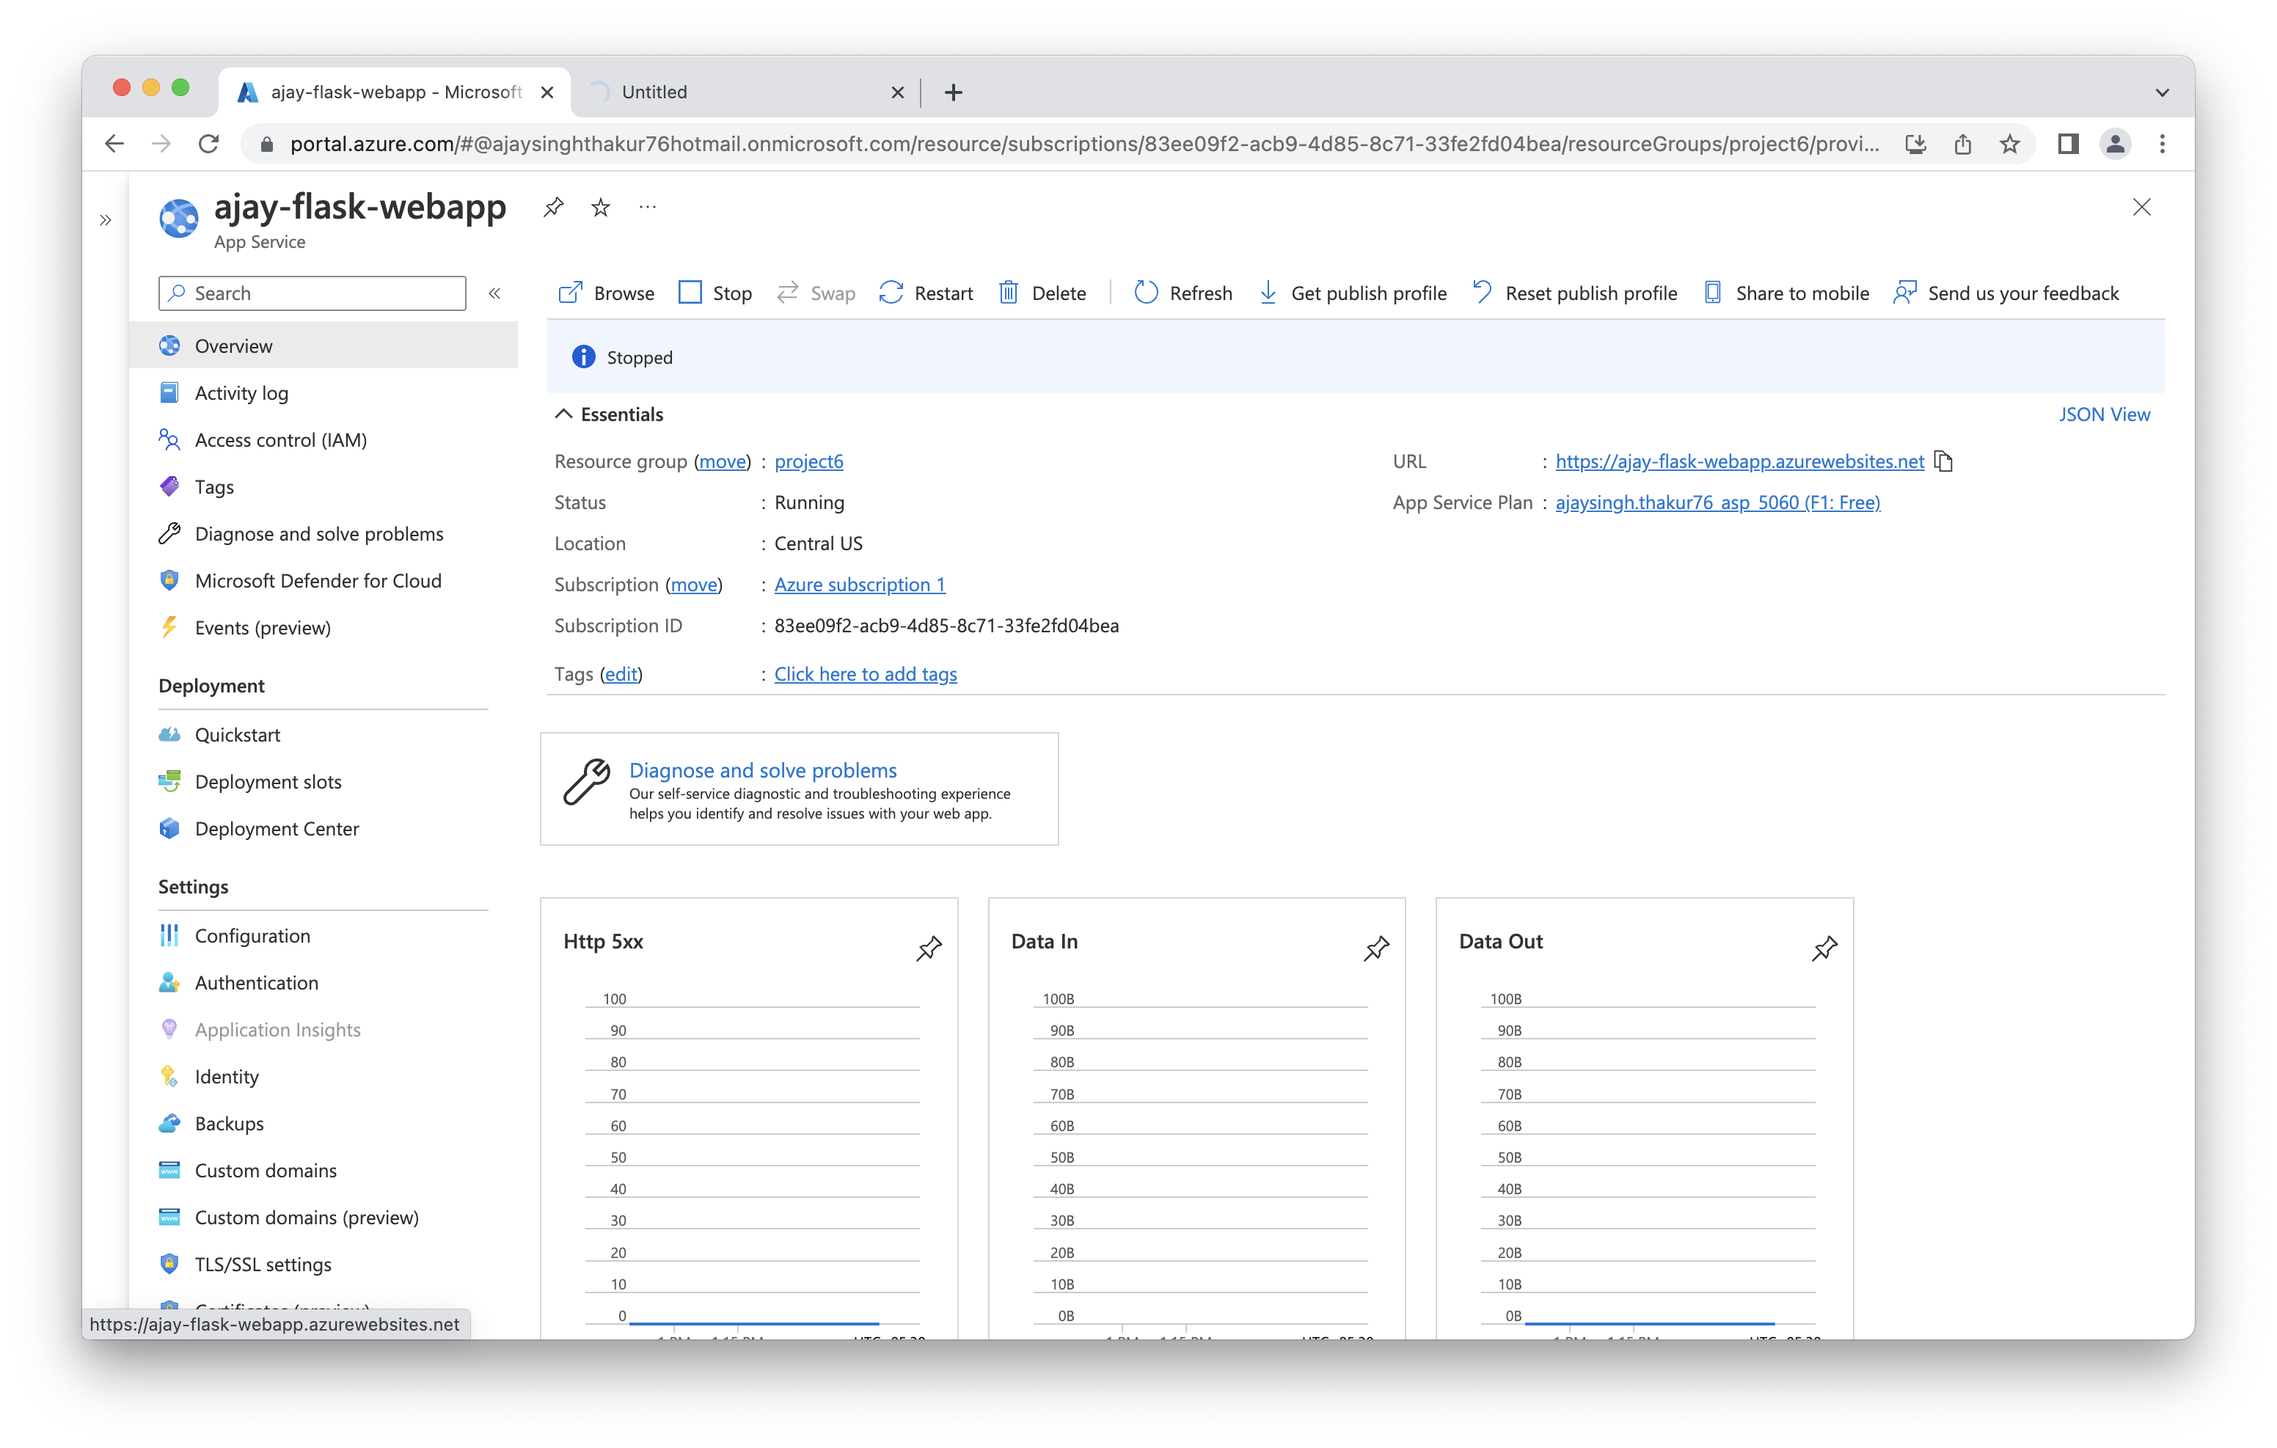Open the Deployment Center menu item
This screenshot has width=2277, height=1448.
coord(276,828)
